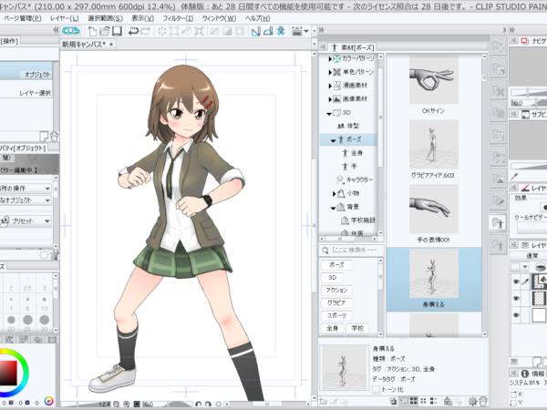
Task: Hide the top layer using its eye icon
Action: pyautogui.click(x=516, y=282)
